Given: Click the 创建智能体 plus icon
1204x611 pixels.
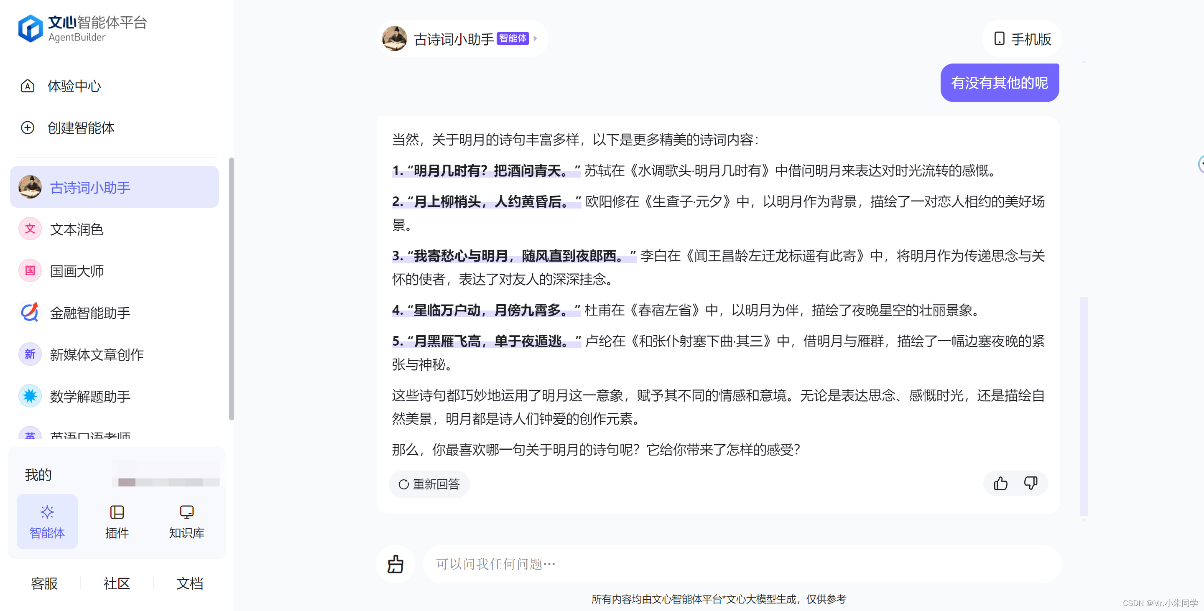Looking at the screenshot, I should click(x=28, y=127).
